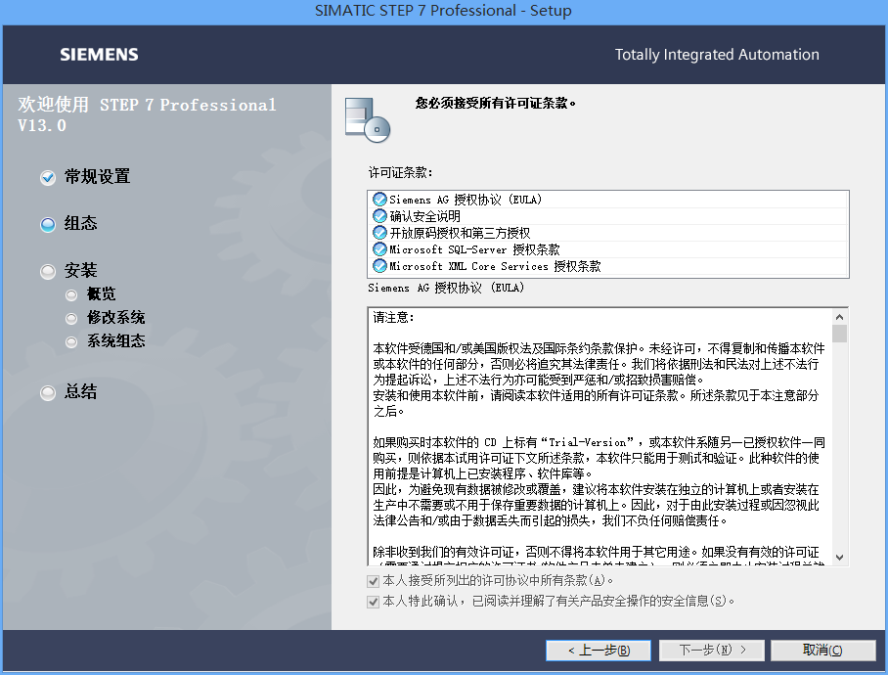Click the 常规设置 step checkmark icon
Viewport: 888px width, 675px height.
48,178
